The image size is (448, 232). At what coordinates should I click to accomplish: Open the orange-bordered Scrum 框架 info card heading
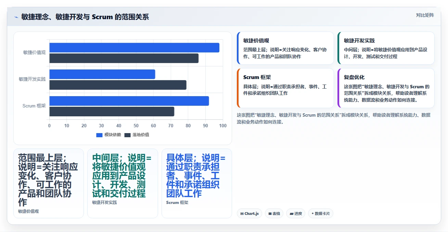pyautogui.click(x=257, y=77)
